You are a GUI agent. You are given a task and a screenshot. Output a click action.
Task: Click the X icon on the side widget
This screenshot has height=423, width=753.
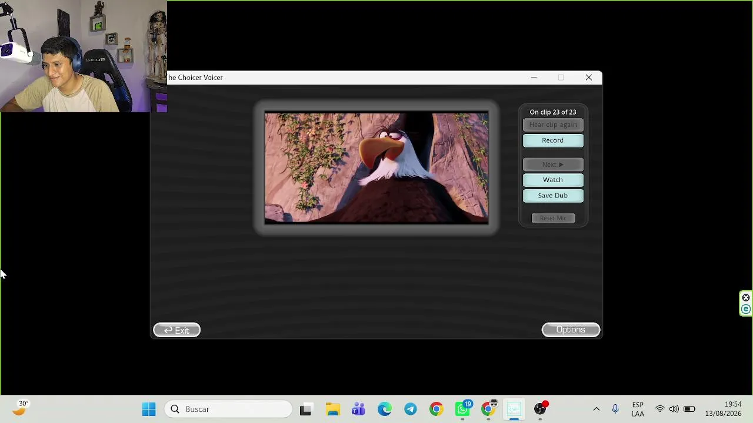pos(746,298)
